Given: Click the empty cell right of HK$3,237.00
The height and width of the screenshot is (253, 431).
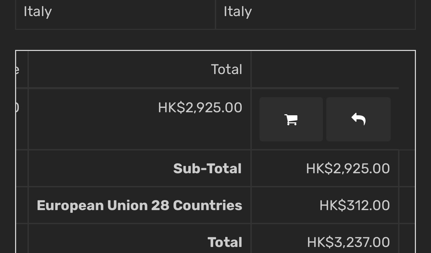Looking at the screenshot, I should pyautogui.click(x=407, y=239).
